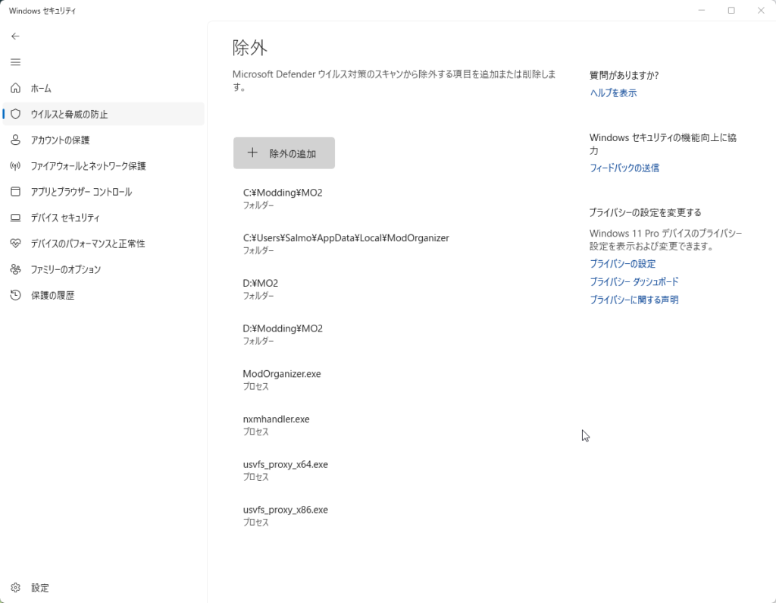Select the ファミリーのオプション icon
Screen dimensions: 776x603
[x=15, y=269]
